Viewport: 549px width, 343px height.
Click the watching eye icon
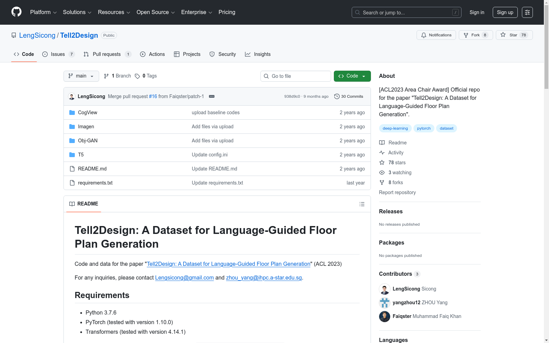click(382, 173)
